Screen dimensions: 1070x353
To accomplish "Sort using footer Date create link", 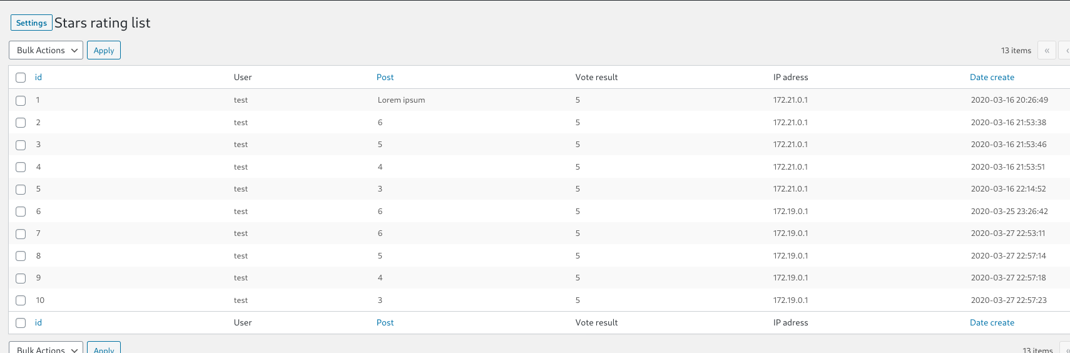I will click(x=992, y=322).
